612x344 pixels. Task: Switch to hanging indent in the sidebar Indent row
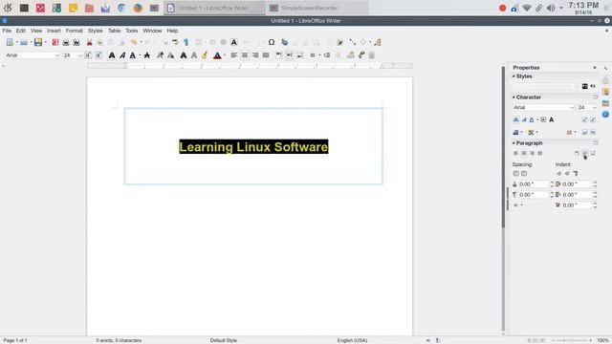click(576, 174)
